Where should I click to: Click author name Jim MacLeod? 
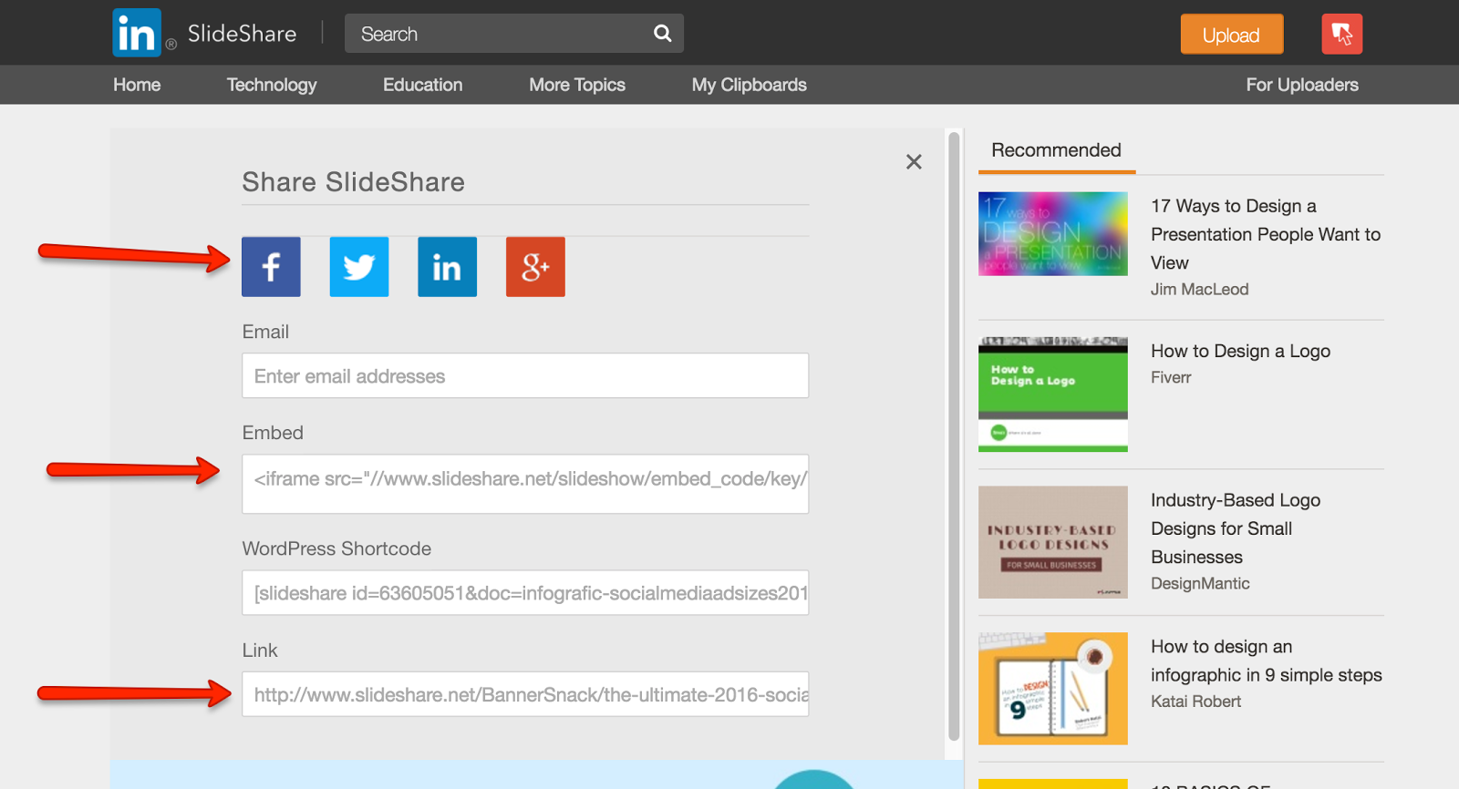pos(1199,290)
